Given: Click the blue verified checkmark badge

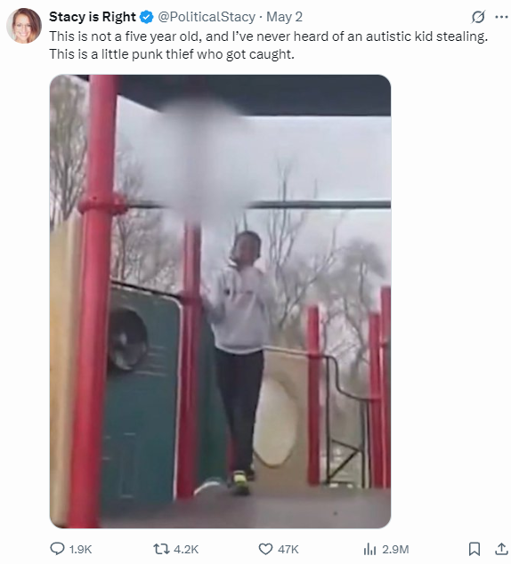Looking at the screenshot, I should pos(147,17).
